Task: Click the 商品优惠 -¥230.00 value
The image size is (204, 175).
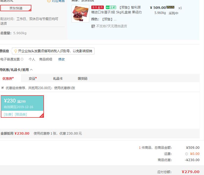Action: click(x=192, y=160)
